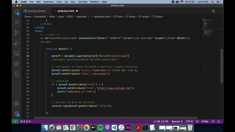Open Finder from the Dock
235x132 pixels.
(x=45, y=128)
